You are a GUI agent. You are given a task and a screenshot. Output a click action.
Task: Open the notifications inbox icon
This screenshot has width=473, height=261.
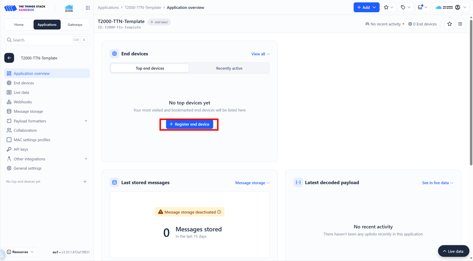pyautogui.click(x=422, y=7)
